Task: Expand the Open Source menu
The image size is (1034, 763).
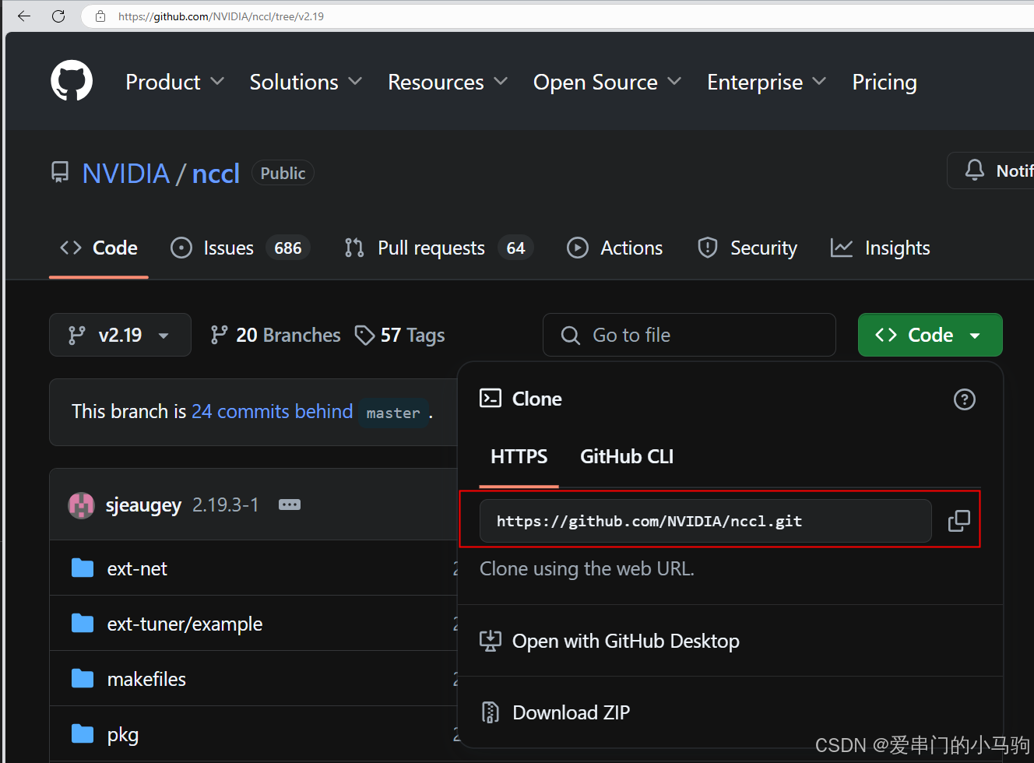Action: click(x=607, y=82)
